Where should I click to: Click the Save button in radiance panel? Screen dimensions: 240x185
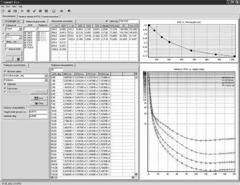click(x=39, y=98)
